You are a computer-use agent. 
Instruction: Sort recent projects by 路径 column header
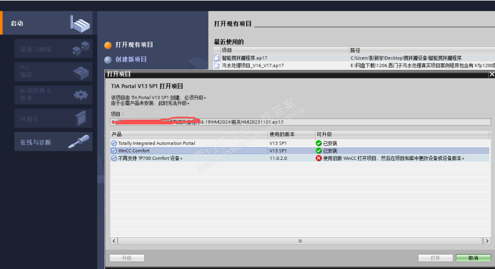[x=422, y=50]
